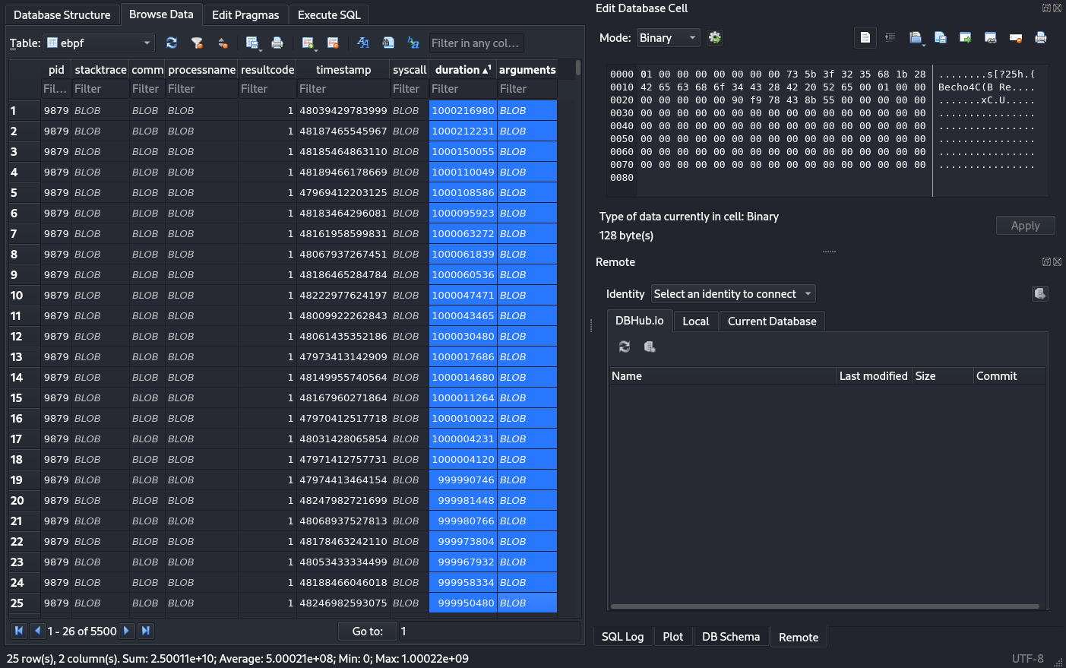Clone a database from DBHub.io icon
This screenshot has height=668, width=1066.
(650, 347)
